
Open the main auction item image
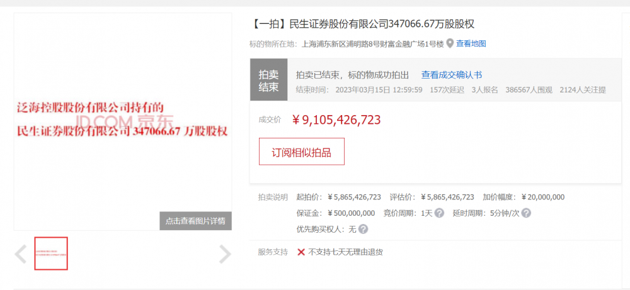(123, 121)
